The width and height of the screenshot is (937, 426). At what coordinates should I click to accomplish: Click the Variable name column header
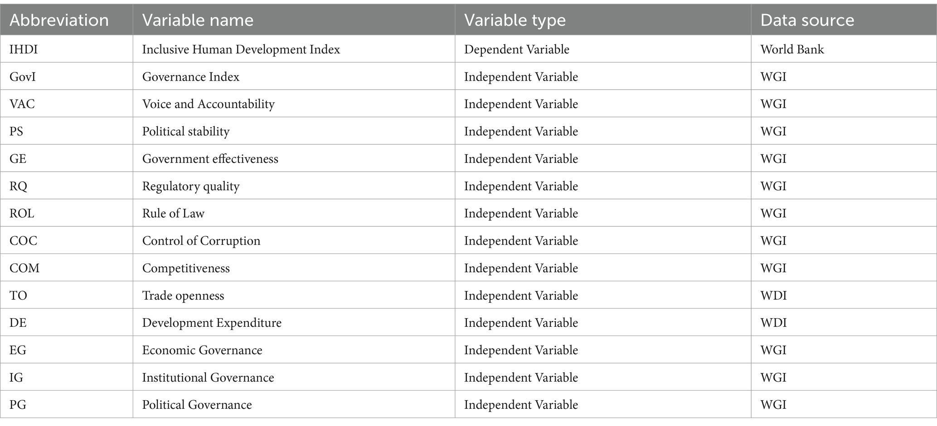(294, 20)
